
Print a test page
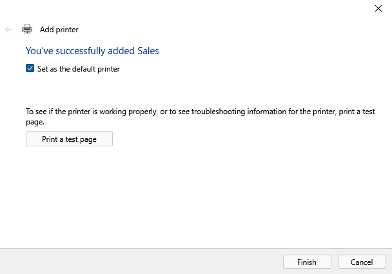(69, 139)
